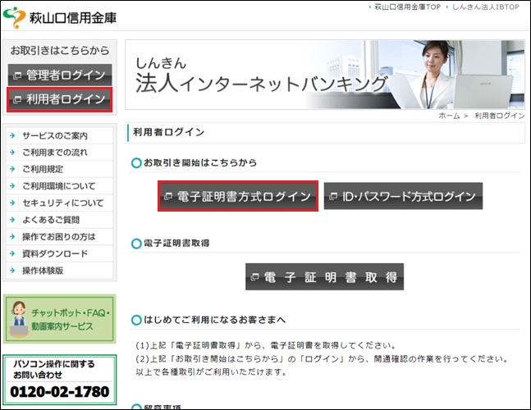531x410 pixels.
Task: Open 操作体験版 menu item
Action: [43, 271]
